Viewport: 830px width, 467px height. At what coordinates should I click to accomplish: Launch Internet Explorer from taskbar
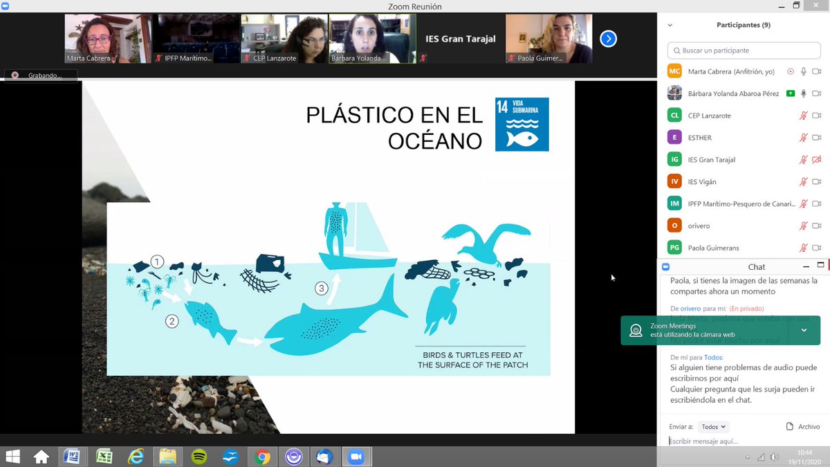click(x=136, y=457)
